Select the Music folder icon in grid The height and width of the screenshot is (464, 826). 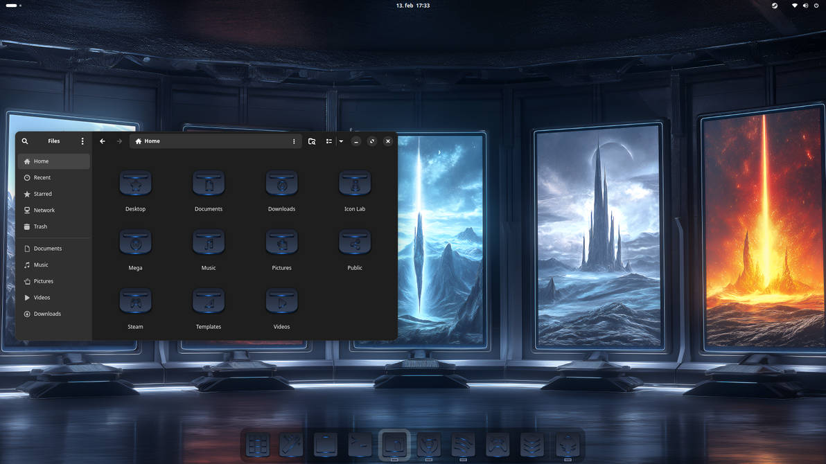209,242
